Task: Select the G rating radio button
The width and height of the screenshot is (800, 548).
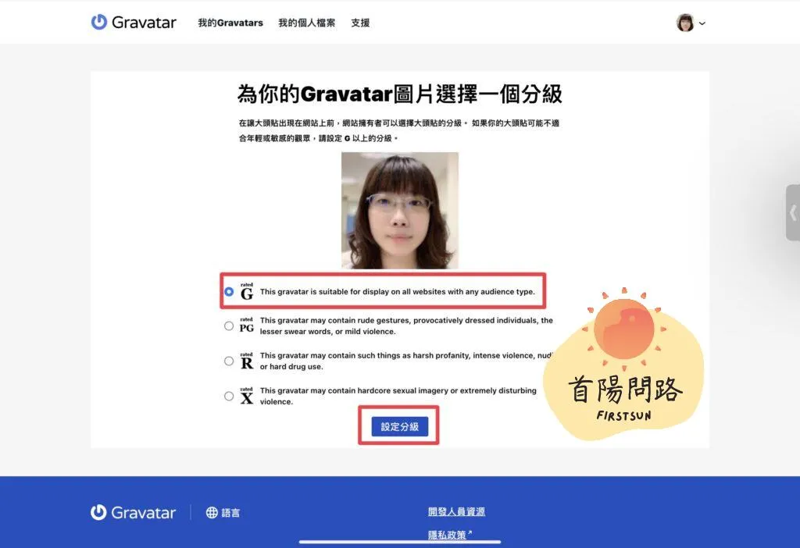Action: [x=229, y=292]
